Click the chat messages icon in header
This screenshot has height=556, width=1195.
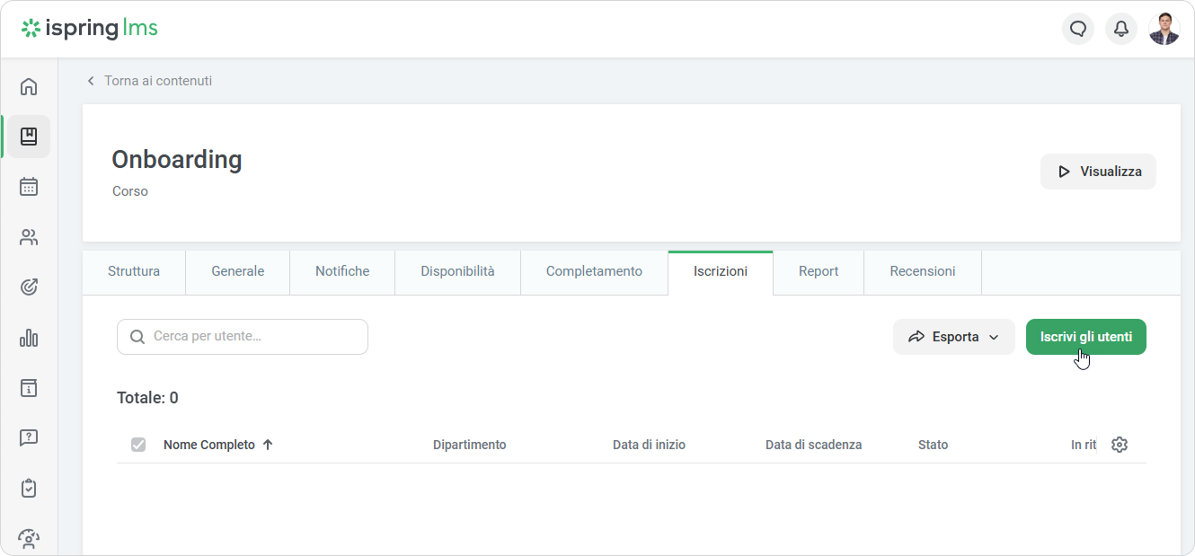pos(1078,29)
